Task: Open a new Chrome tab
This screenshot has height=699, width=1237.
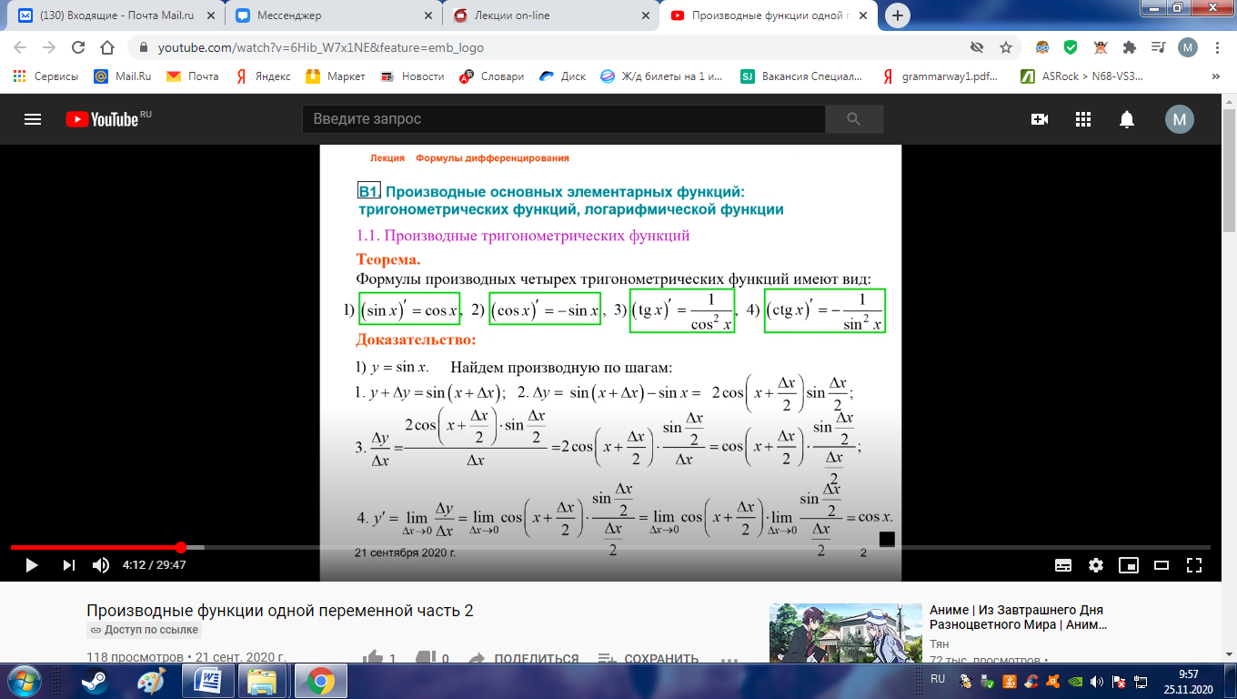Action: coord(898,15)
